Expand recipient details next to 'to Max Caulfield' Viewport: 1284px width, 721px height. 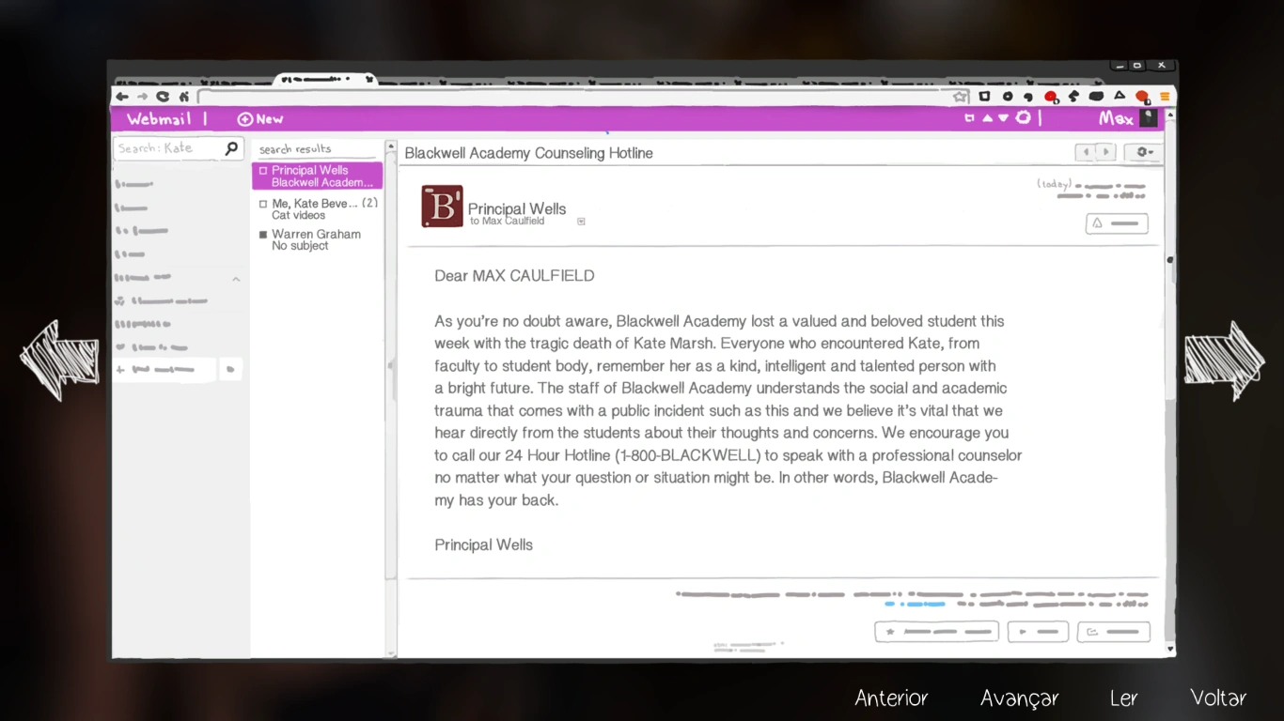(581, 222)
